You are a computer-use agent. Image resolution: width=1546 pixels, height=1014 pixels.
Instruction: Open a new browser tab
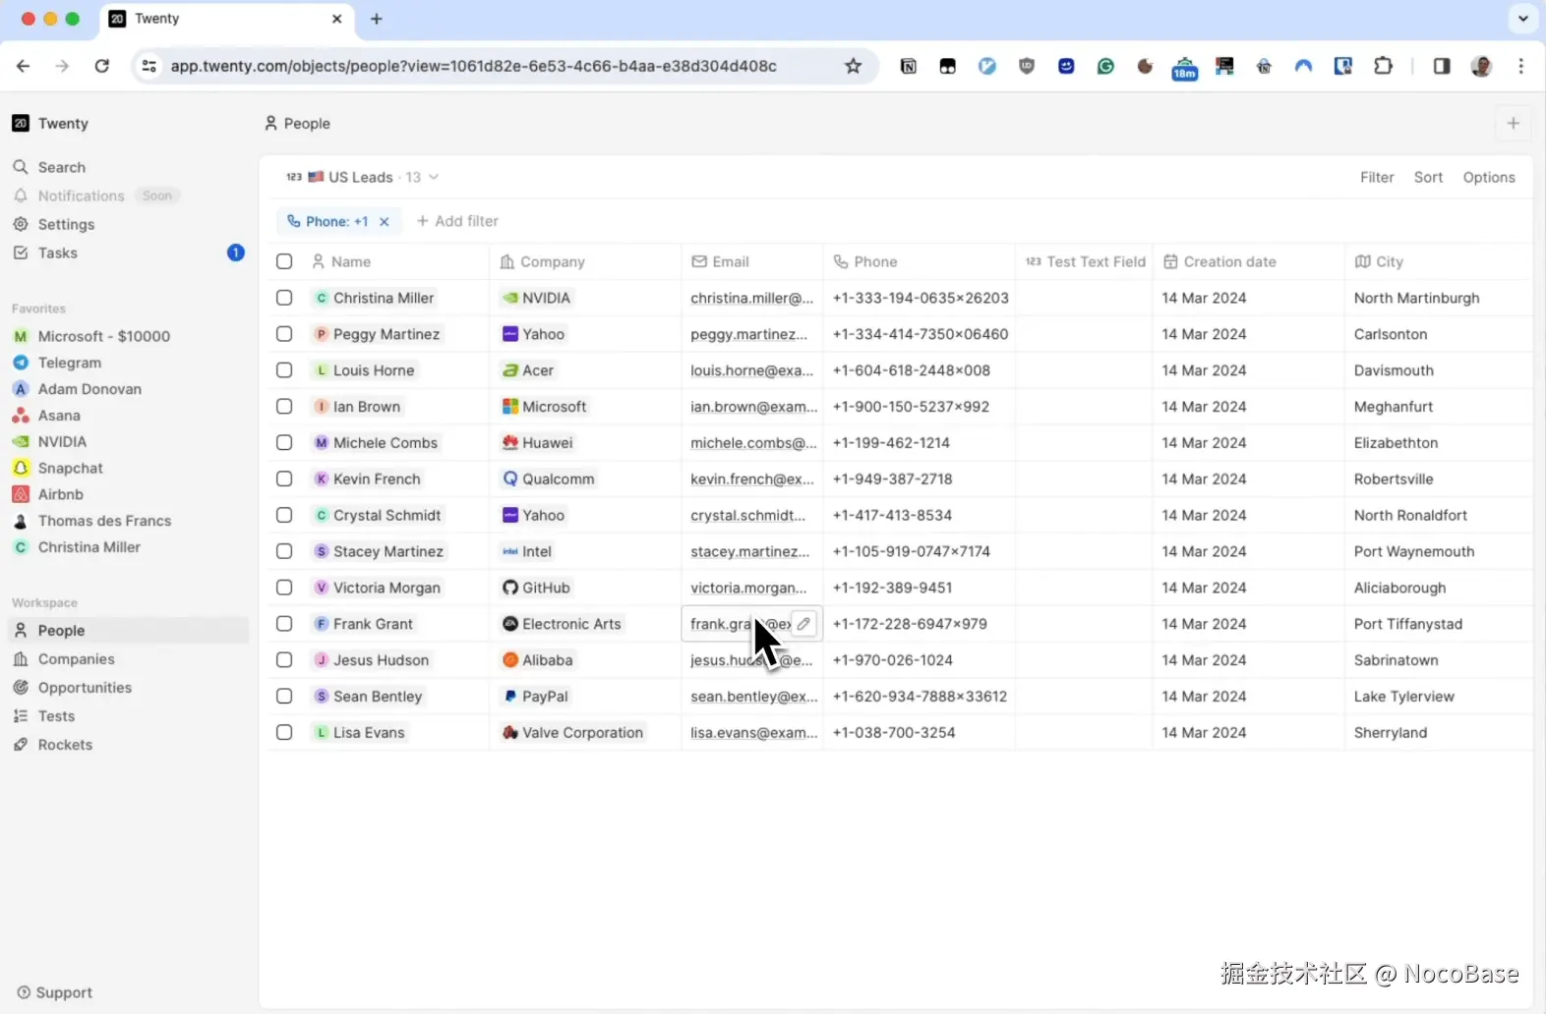pyautogui.click(x=377, y=19)
